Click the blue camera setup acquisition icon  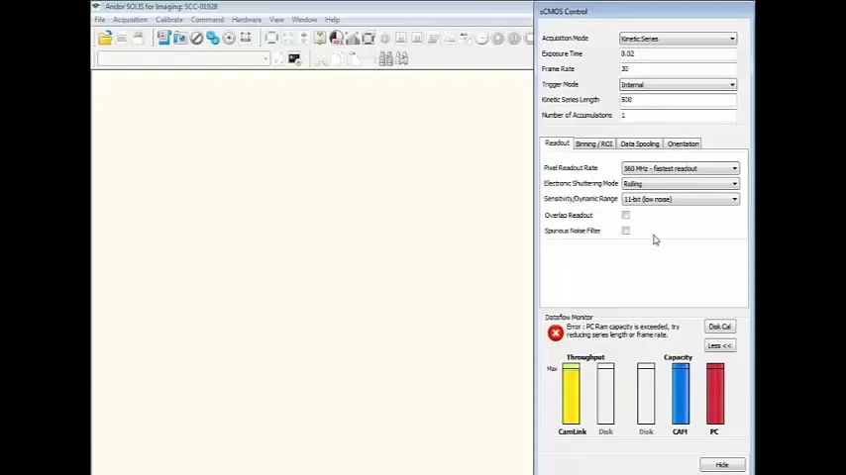[x=164, y=38]
